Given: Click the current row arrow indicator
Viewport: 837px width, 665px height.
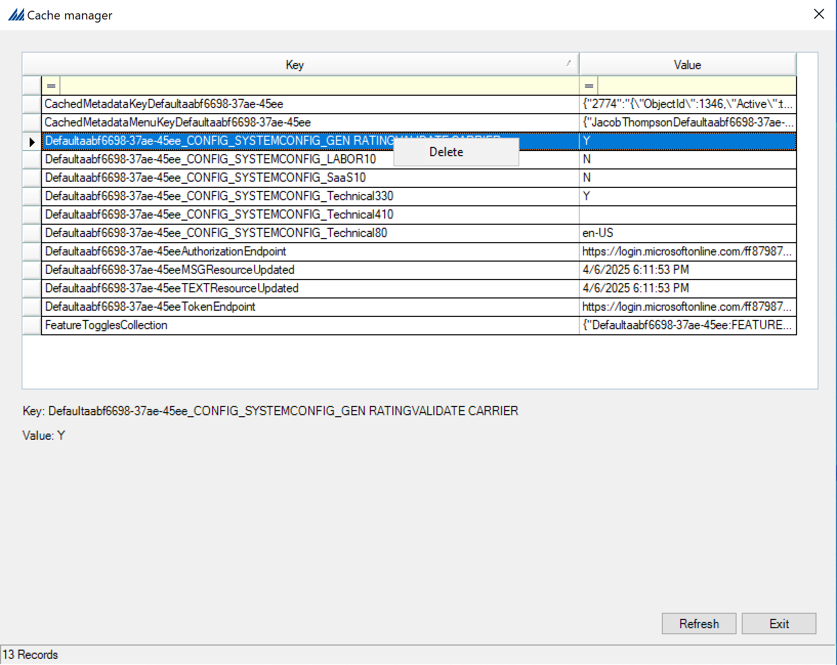Looking at the screenshot, I should point(32,142).
